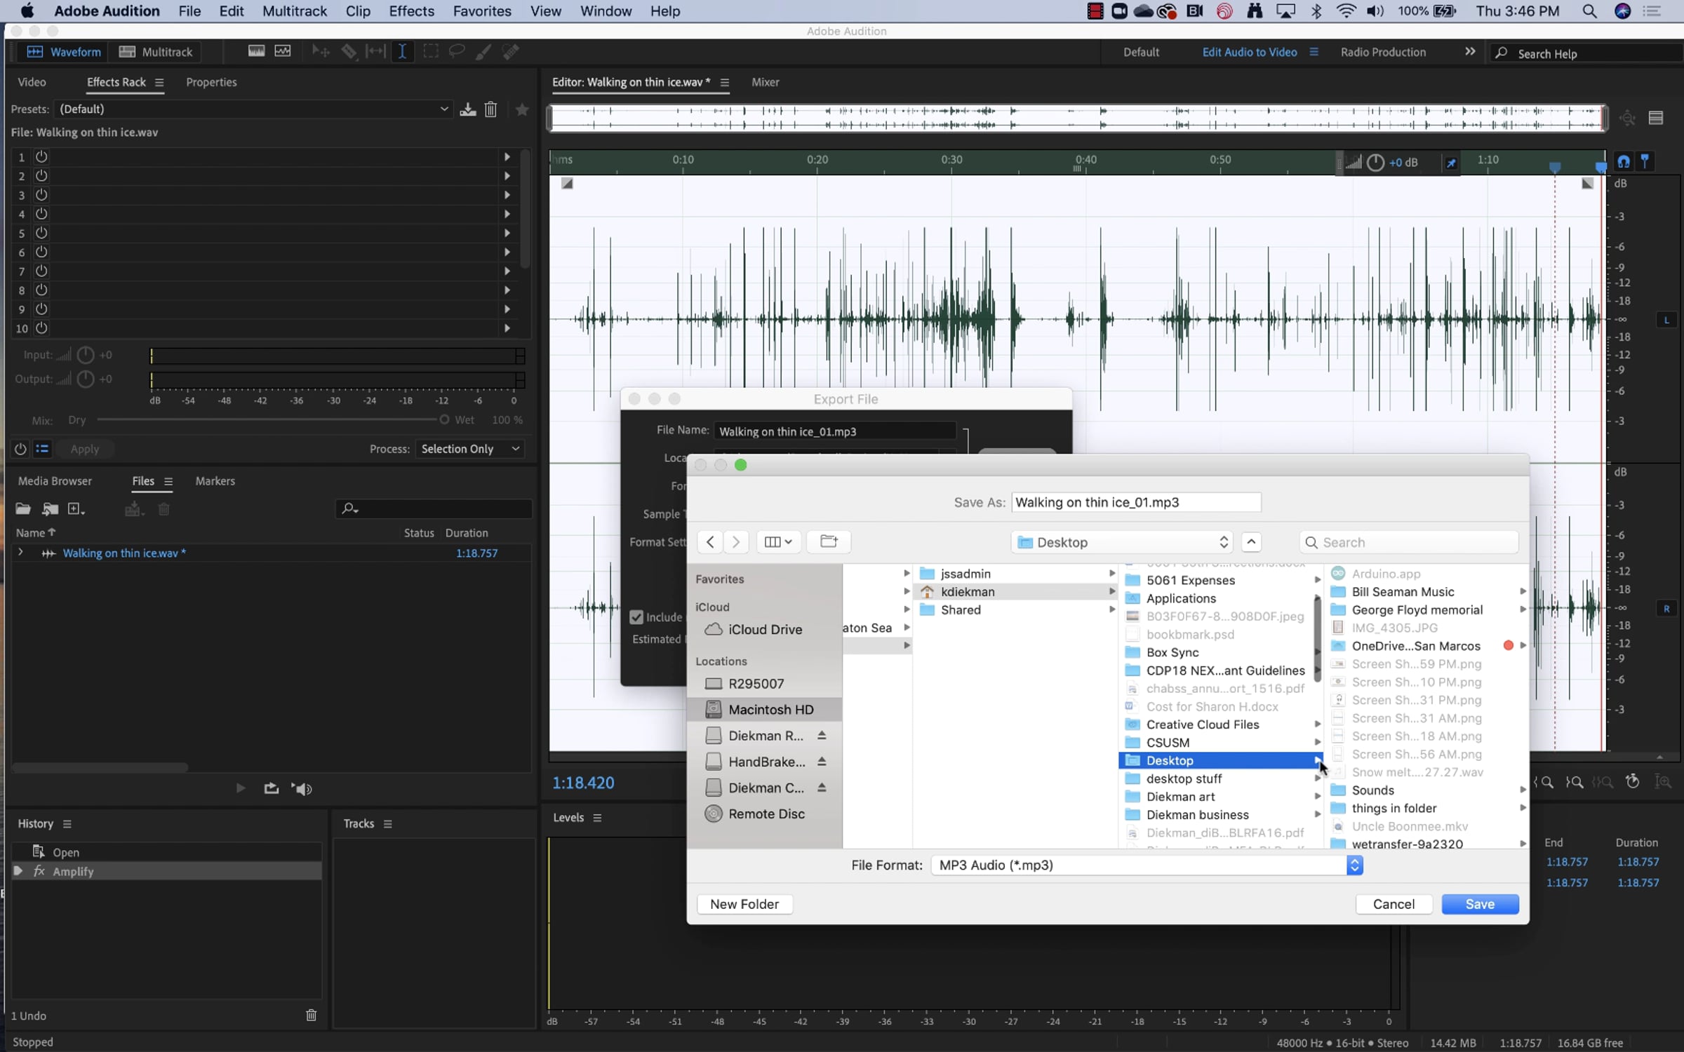
Task: Select the Time Selection tool in toolbar
Action: tap(402, 51)
